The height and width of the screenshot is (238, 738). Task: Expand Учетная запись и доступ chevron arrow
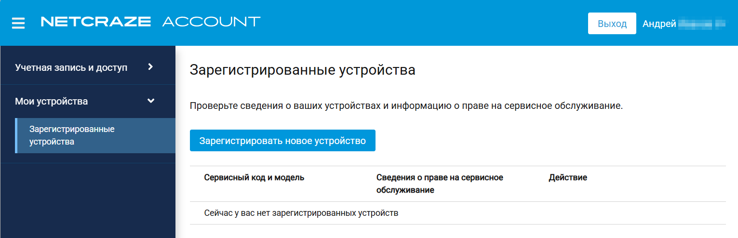150,67
